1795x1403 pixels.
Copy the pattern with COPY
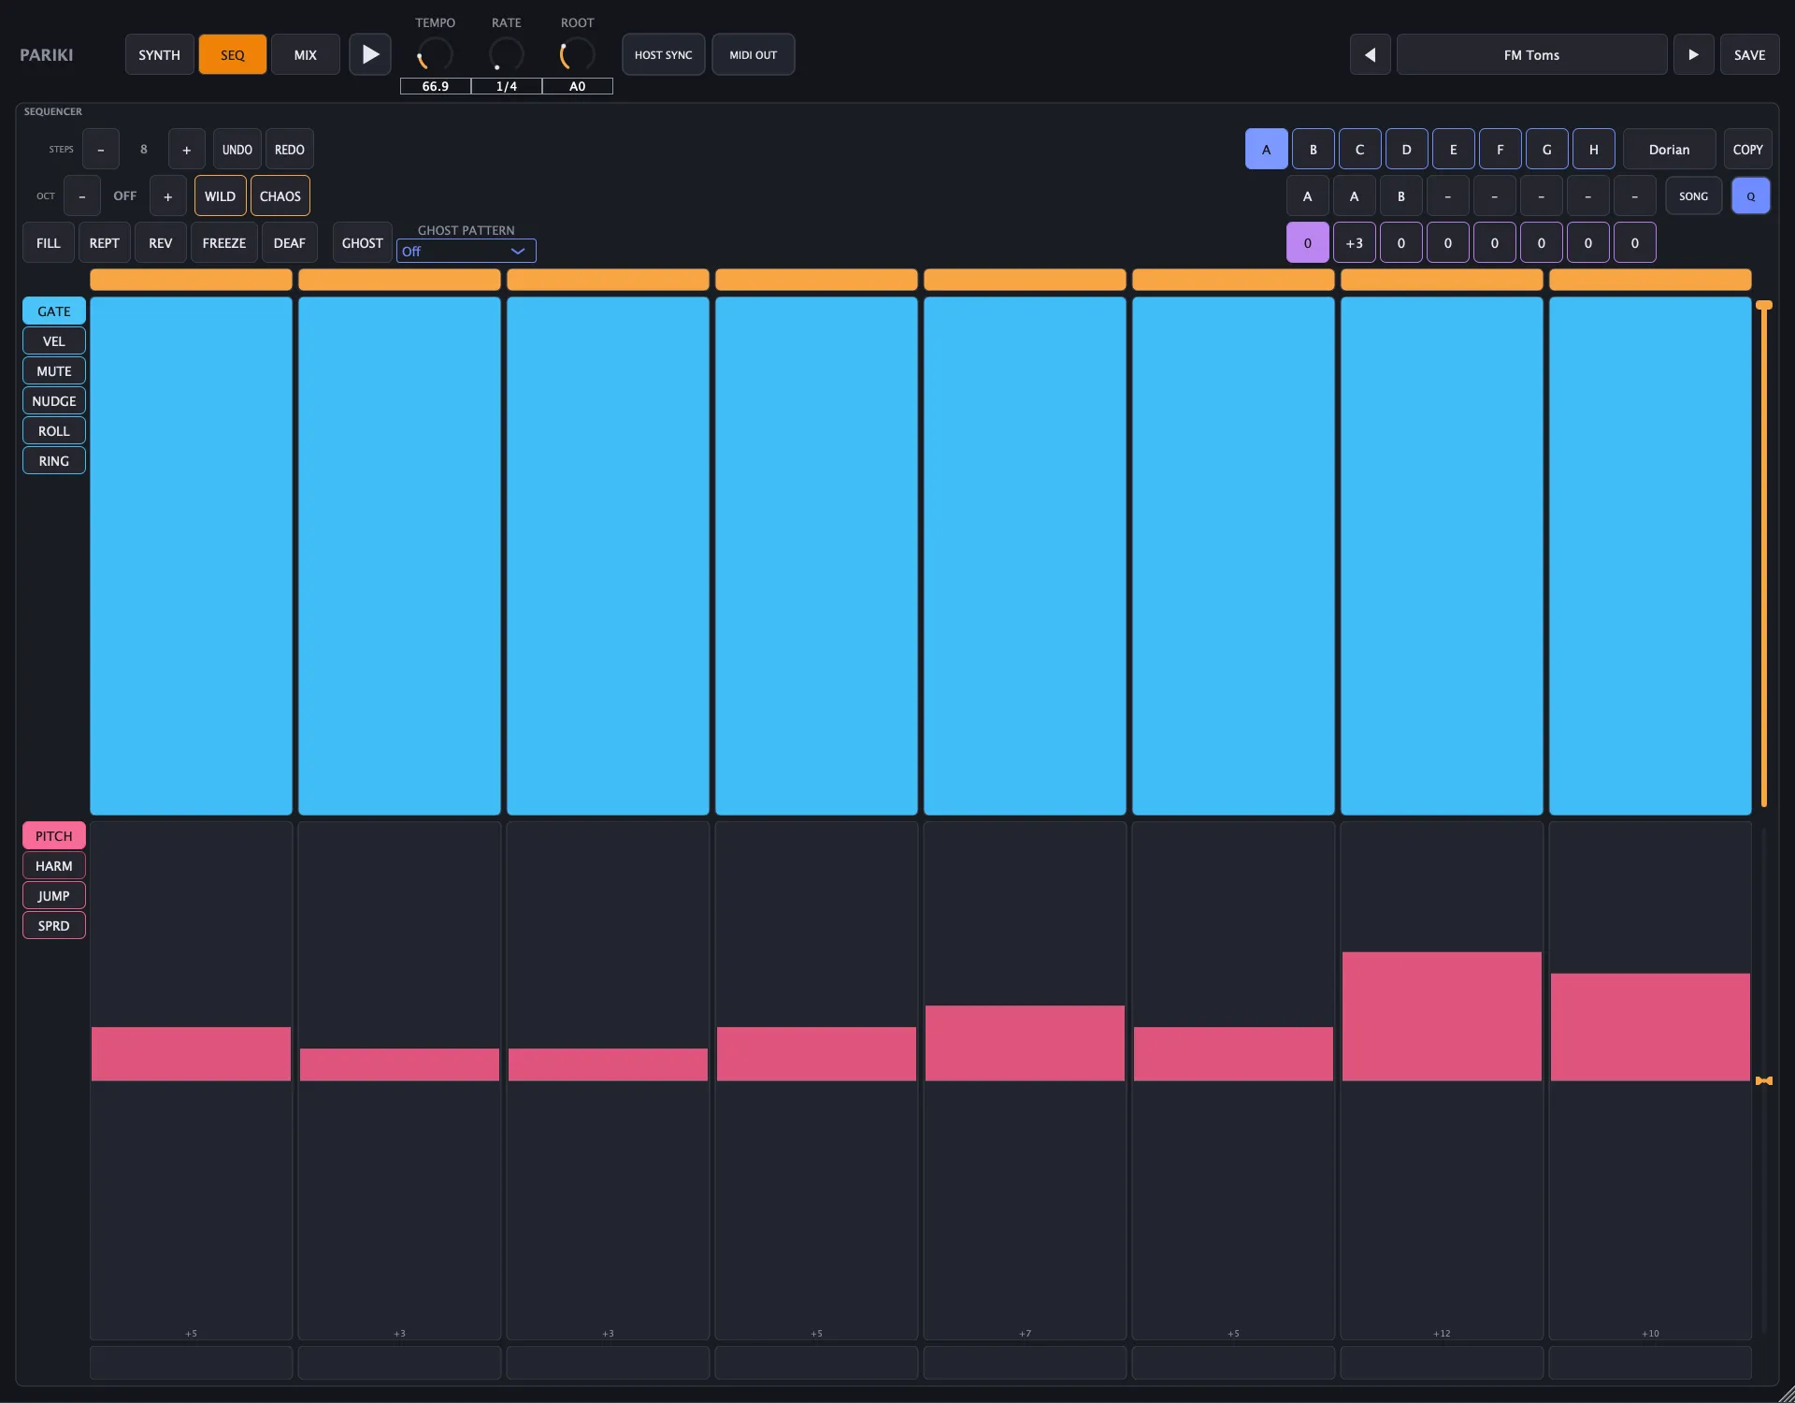tap(1747, 150)
